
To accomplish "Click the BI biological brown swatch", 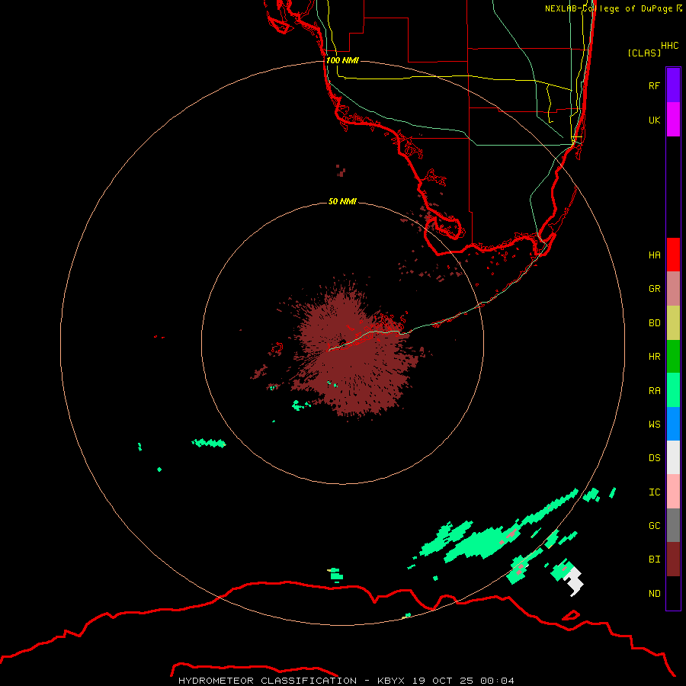I will click(x=673, y=559).
